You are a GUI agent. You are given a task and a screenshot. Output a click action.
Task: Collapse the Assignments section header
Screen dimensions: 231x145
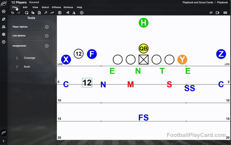[31, 46]
